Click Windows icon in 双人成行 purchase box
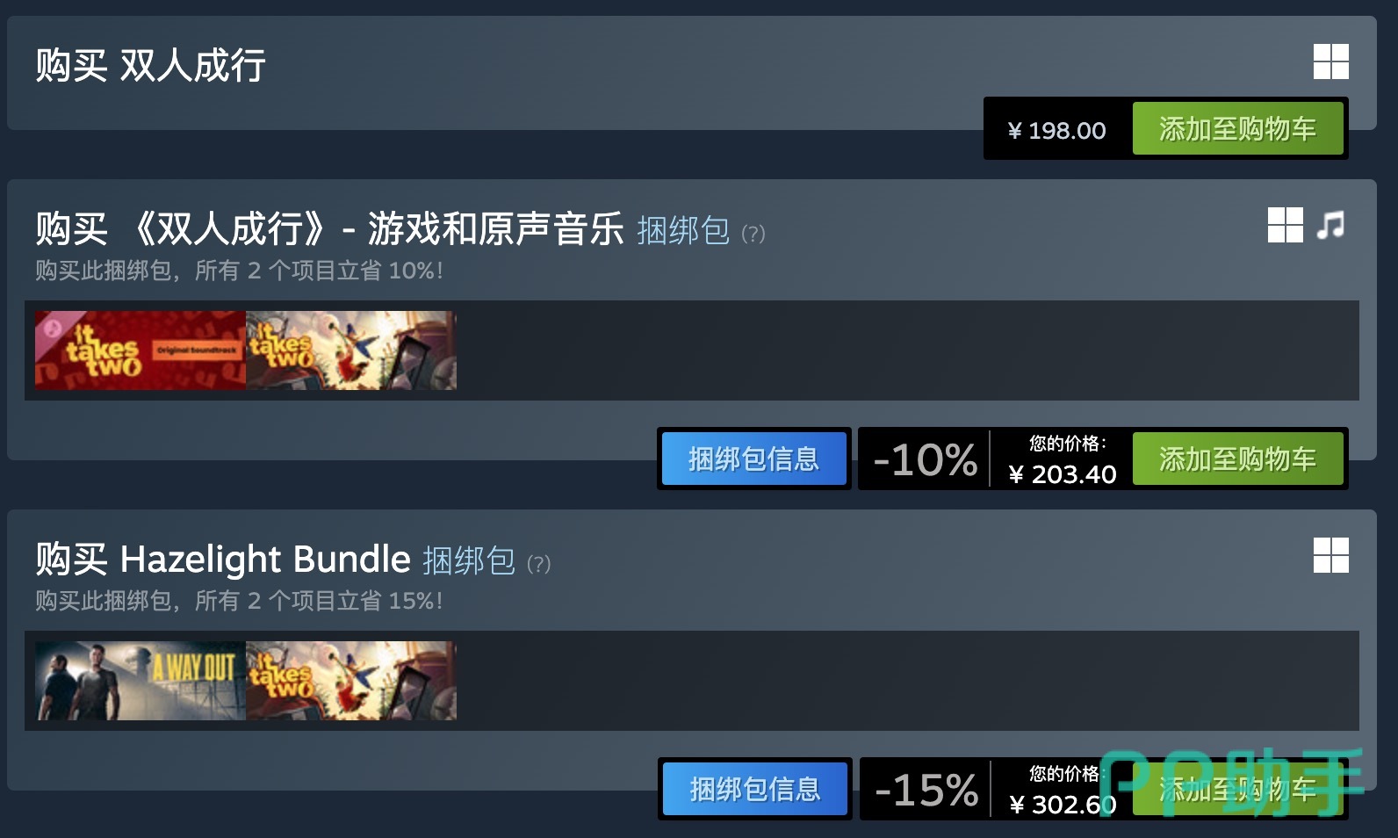The width and height of the screenshot is (1398, 838). (x=1330, y=61)
